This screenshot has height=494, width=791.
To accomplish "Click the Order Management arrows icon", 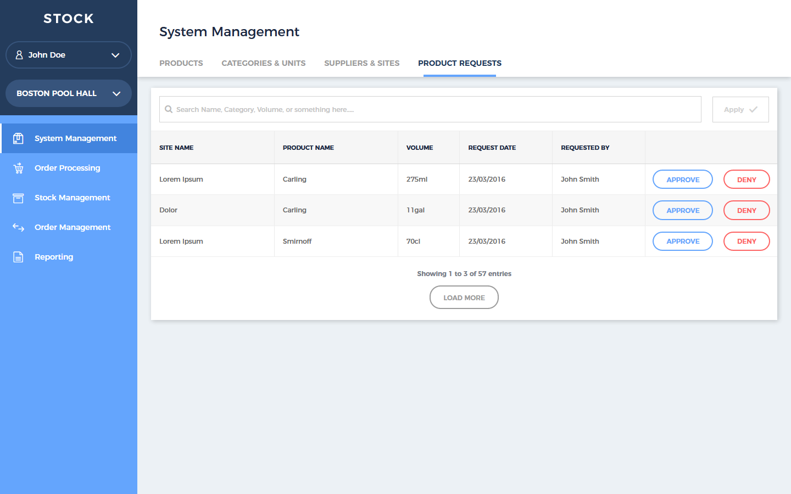I will 18,227.
